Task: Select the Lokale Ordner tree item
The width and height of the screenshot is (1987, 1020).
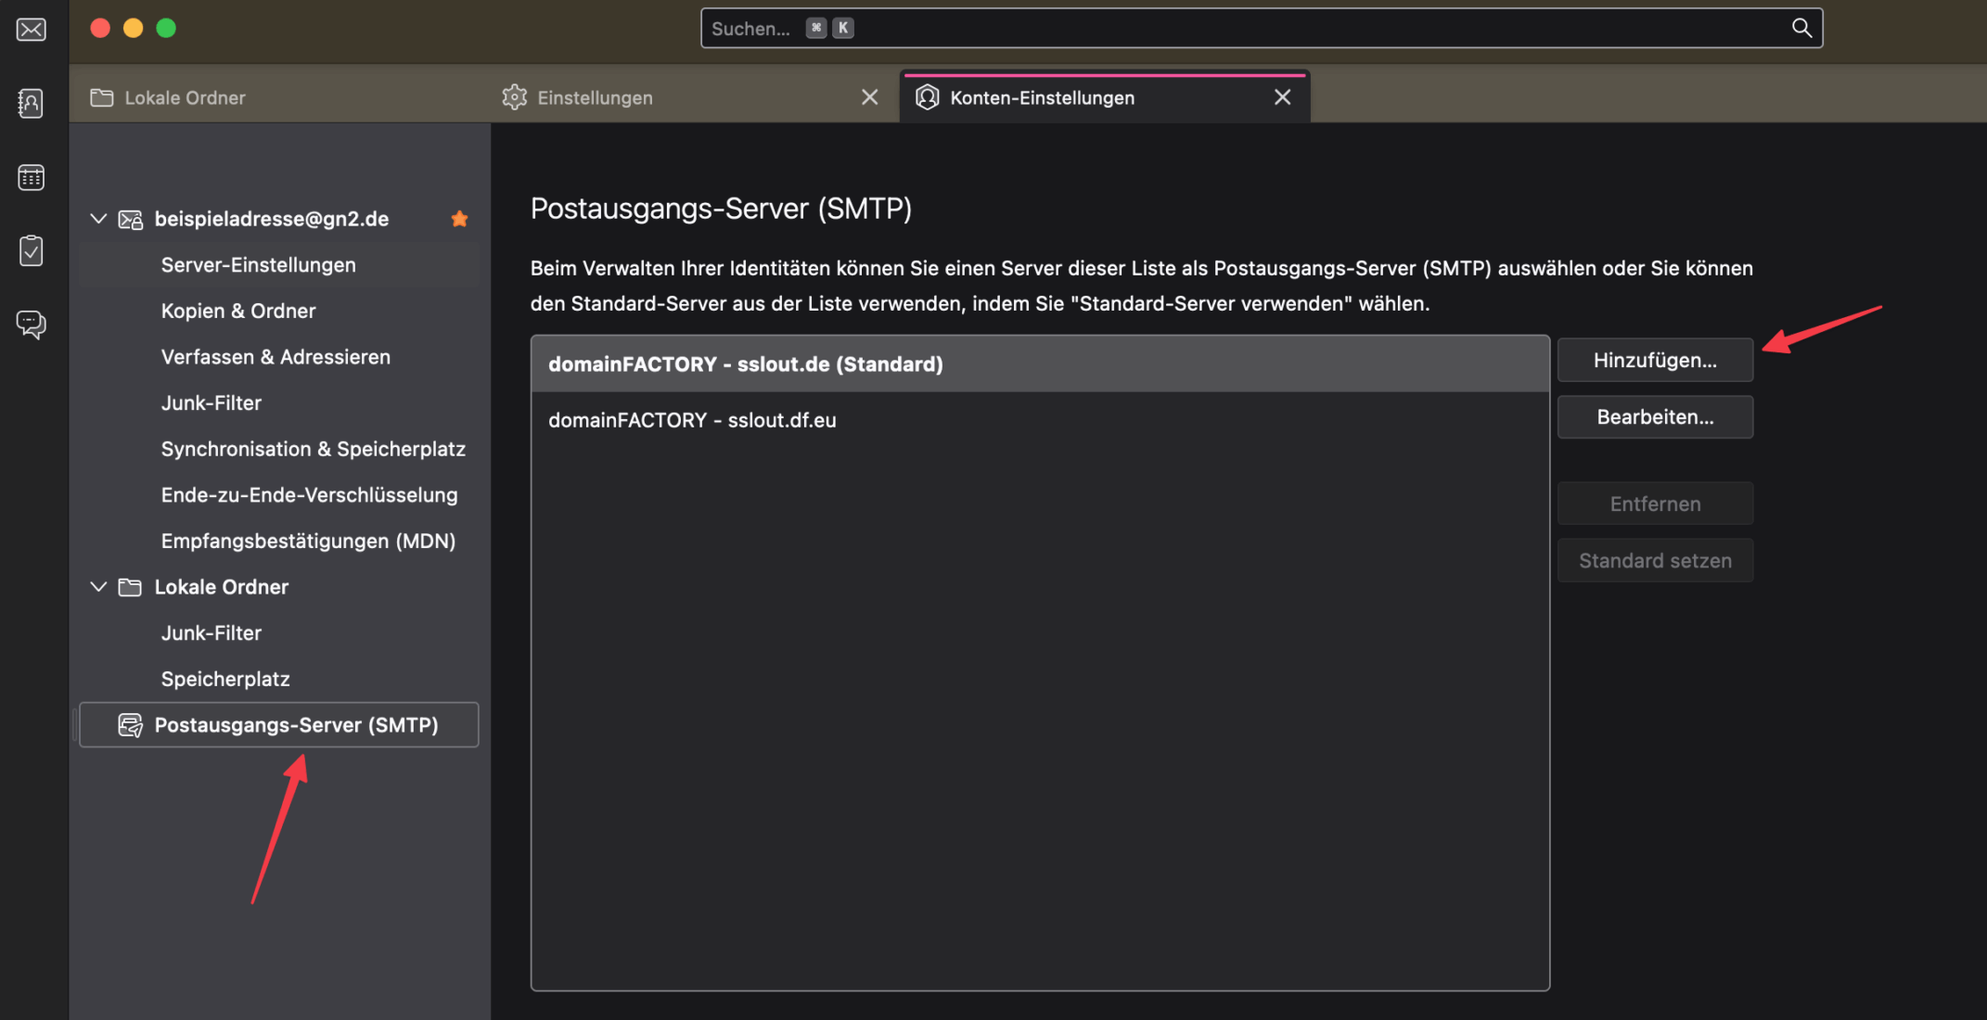Action: pyautogui.click(x=279, y=587)
